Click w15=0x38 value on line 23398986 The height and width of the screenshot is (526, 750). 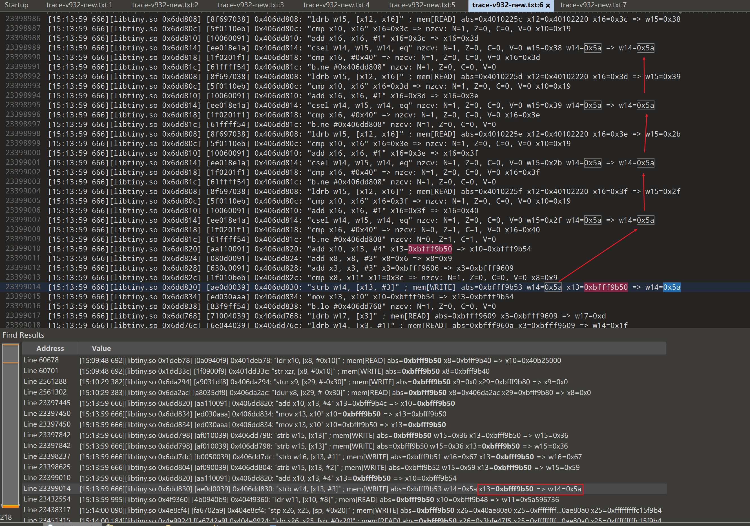(663, 19)
